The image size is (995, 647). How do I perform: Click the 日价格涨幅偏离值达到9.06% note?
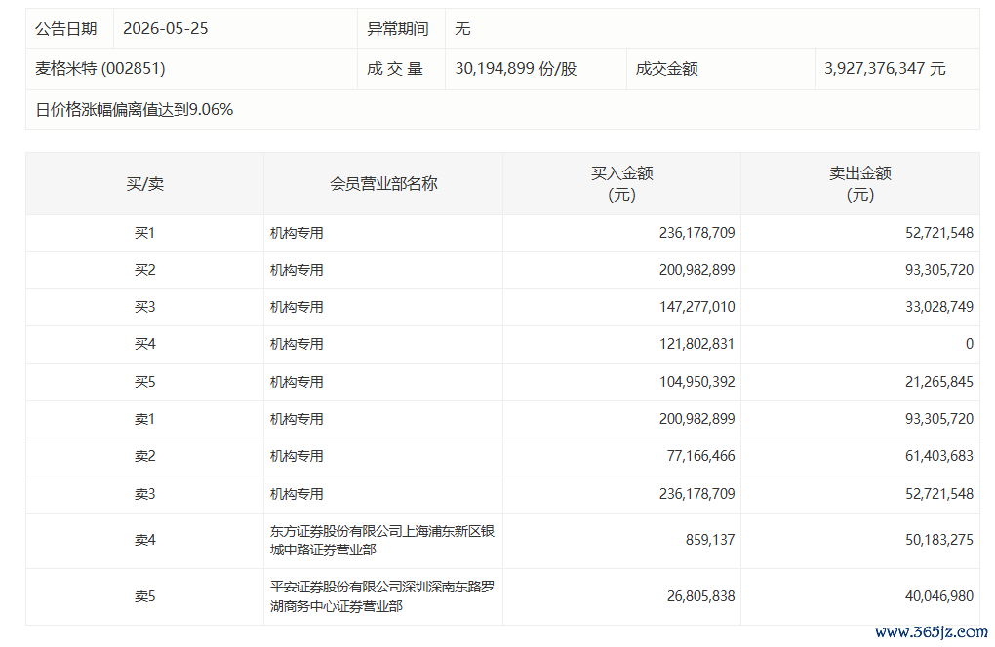pos(135,110)
